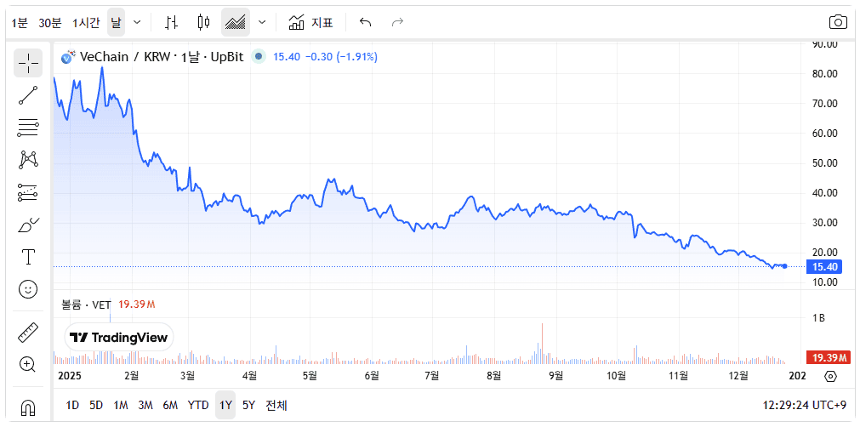860x427 pixels.
Task: Toggle the magnet snapping mode
Action: (x=28, y=407)
